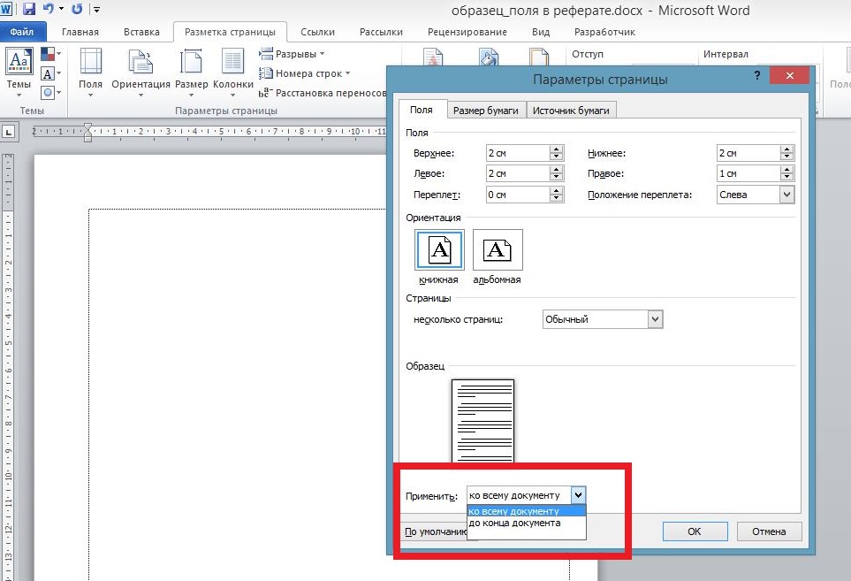The width and height of the screenshot is (851, 581).
Task: Click the Переплет gutter input field
Action: [518, 195]
